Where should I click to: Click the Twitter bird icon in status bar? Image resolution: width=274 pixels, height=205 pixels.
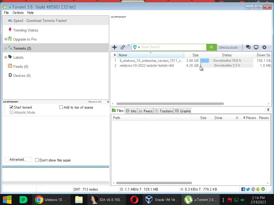point(248,189)
